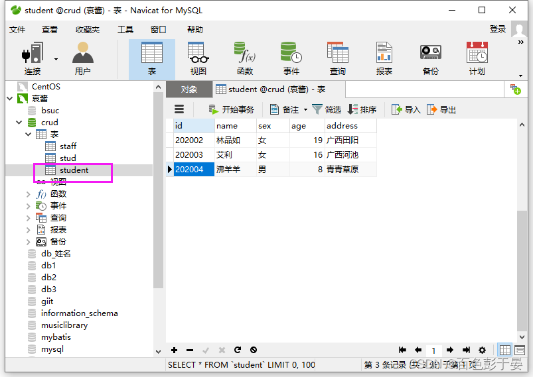Image resolution: width=533 pixels, height=377 pixels.
Task: Switch to grid view
Action: [x=504, y=350]
